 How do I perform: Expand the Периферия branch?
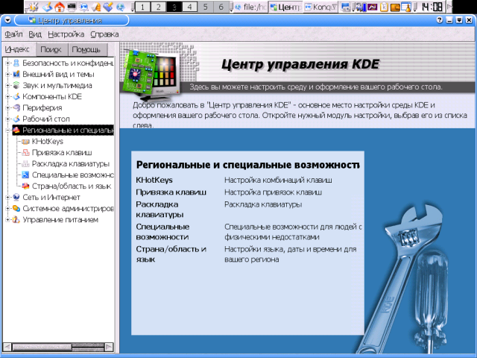[x=8, y=107]
